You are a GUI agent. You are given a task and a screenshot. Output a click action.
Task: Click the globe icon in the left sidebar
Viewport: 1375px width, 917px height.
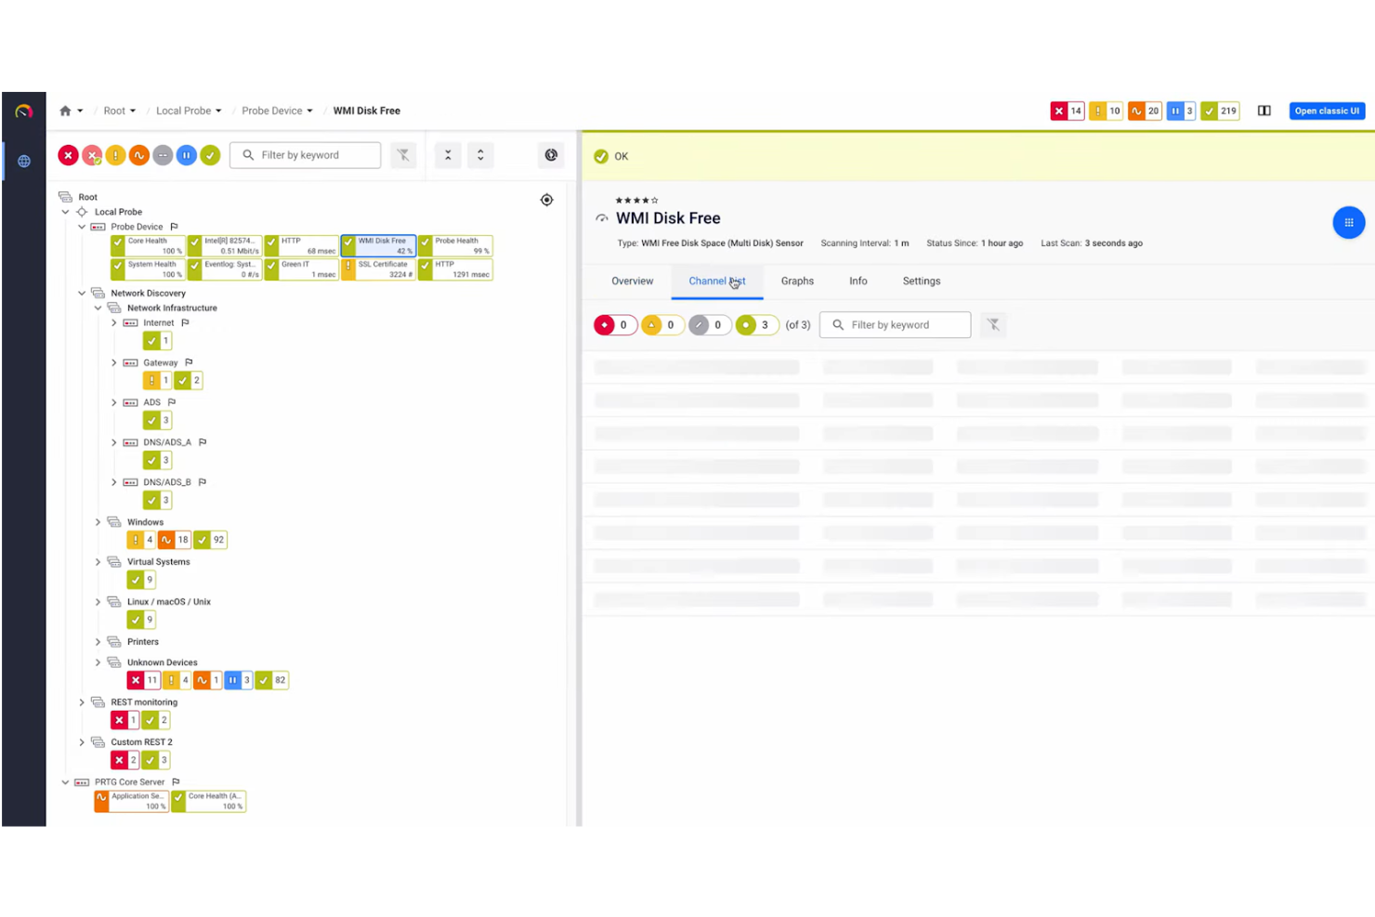tap(23, 160)
